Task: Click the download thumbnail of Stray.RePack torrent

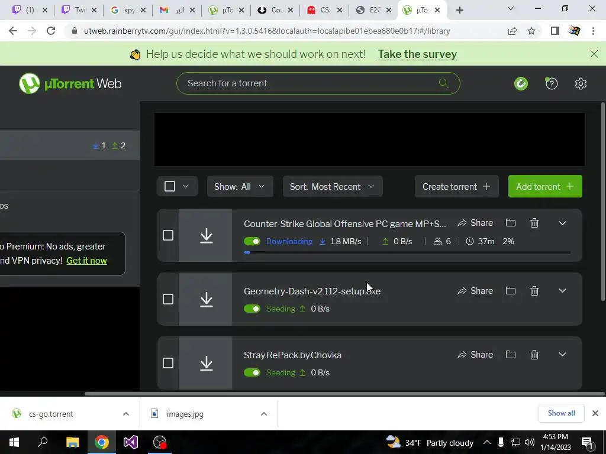Action: pyautogui.click(x=205, y=363)
